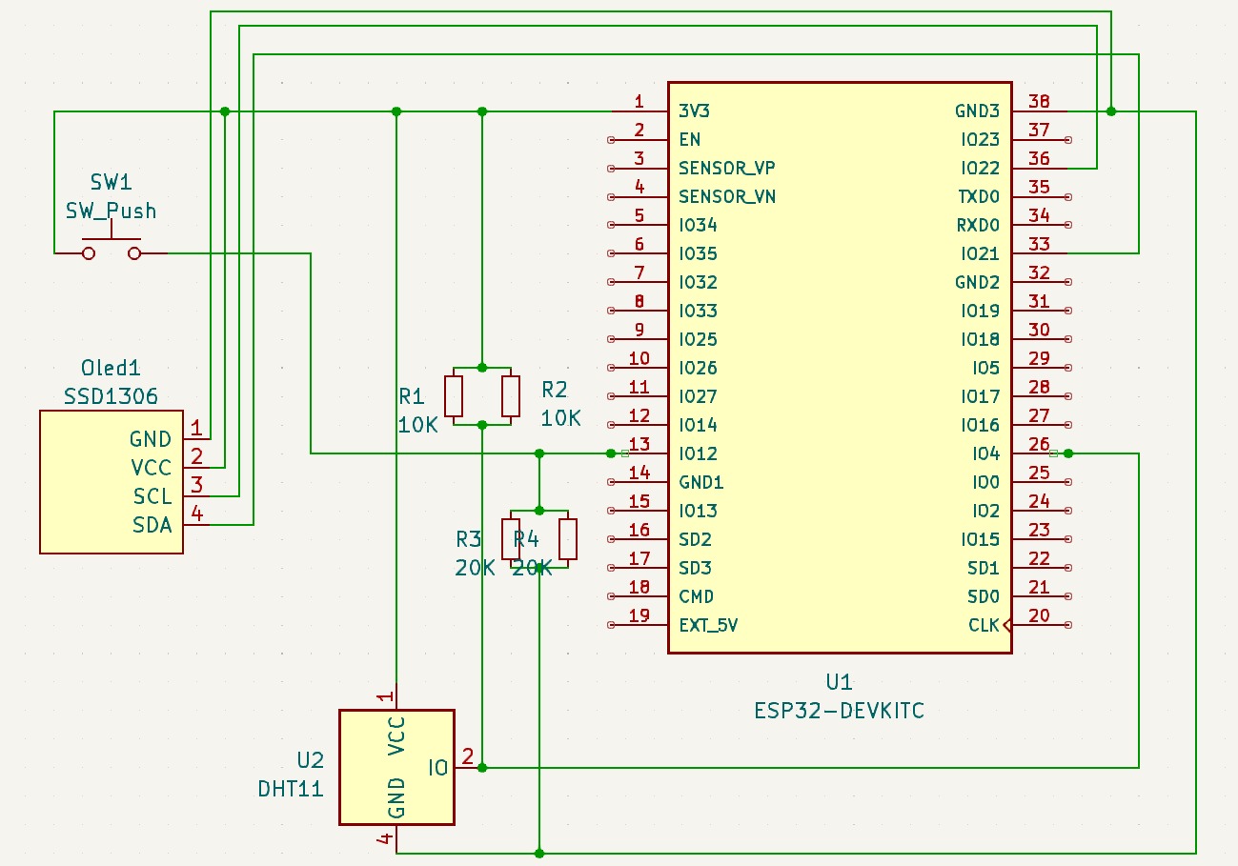Click the IO4 pin label
This screenshot has height=866, width=1238.
986,453
